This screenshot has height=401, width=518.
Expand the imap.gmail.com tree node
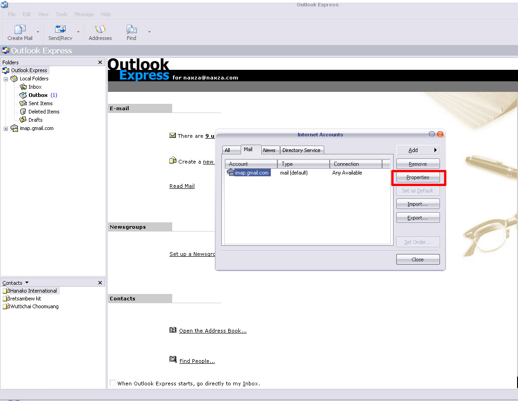click(x=6, y=129)
